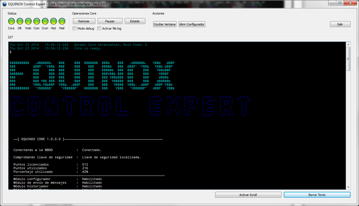Click the 'Puntos licenciados' value 512
The image size is (359, 206).
(85, 164)
